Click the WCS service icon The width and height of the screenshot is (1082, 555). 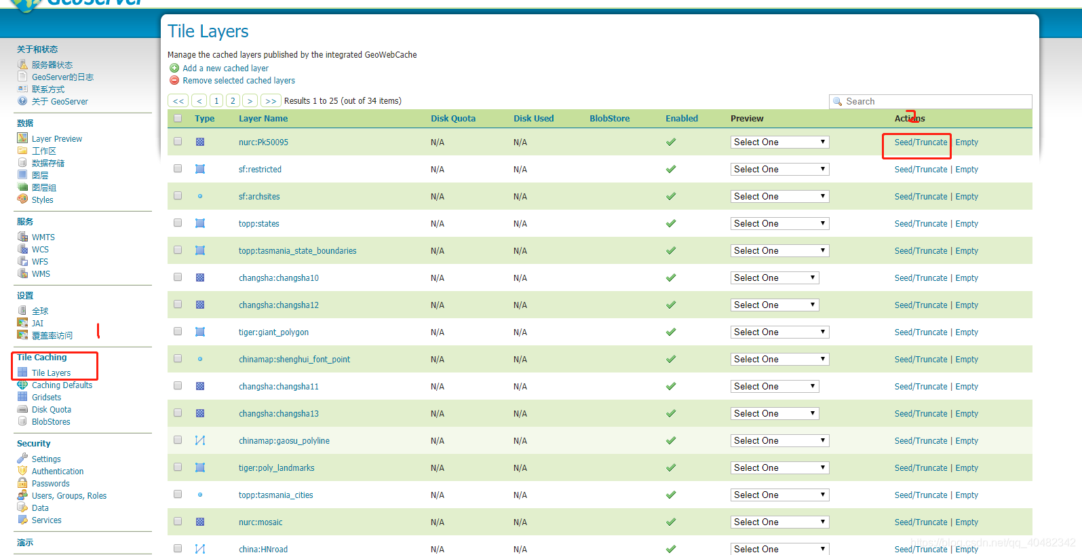(x=22, y=249)
